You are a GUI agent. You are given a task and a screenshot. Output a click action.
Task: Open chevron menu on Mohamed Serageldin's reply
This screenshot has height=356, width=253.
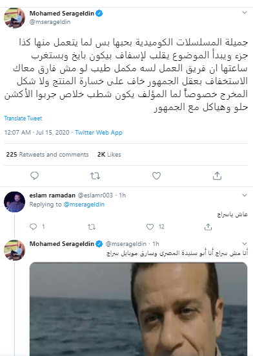tap(245, 243)
